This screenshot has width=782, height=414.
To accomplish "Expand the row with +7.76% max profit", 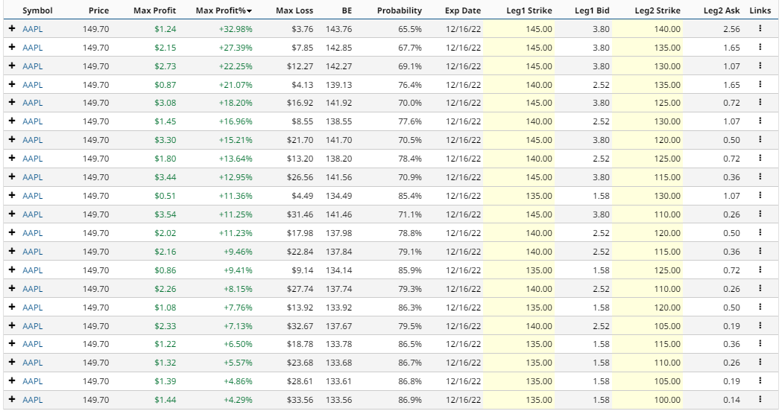I will pos(12,307).
